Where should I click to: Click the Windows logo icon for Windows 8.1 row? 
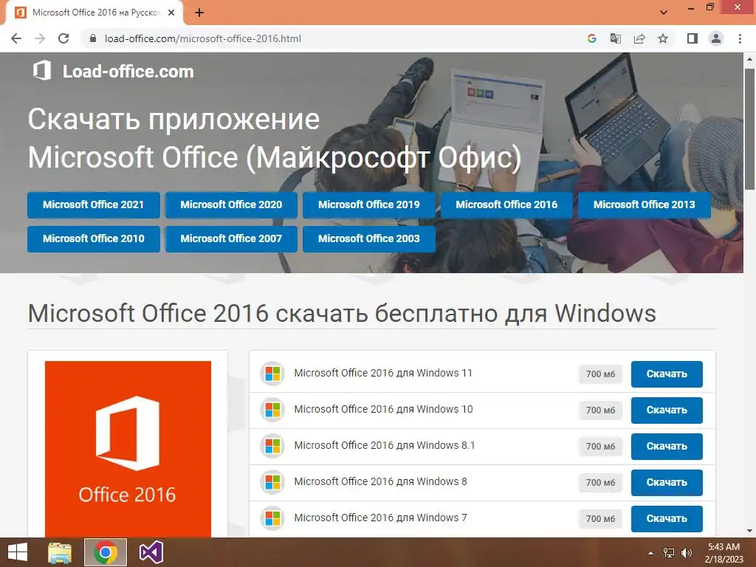point(272,446)
